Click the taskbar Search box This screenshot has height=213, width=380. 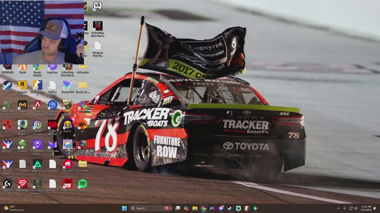click(151, 208)
